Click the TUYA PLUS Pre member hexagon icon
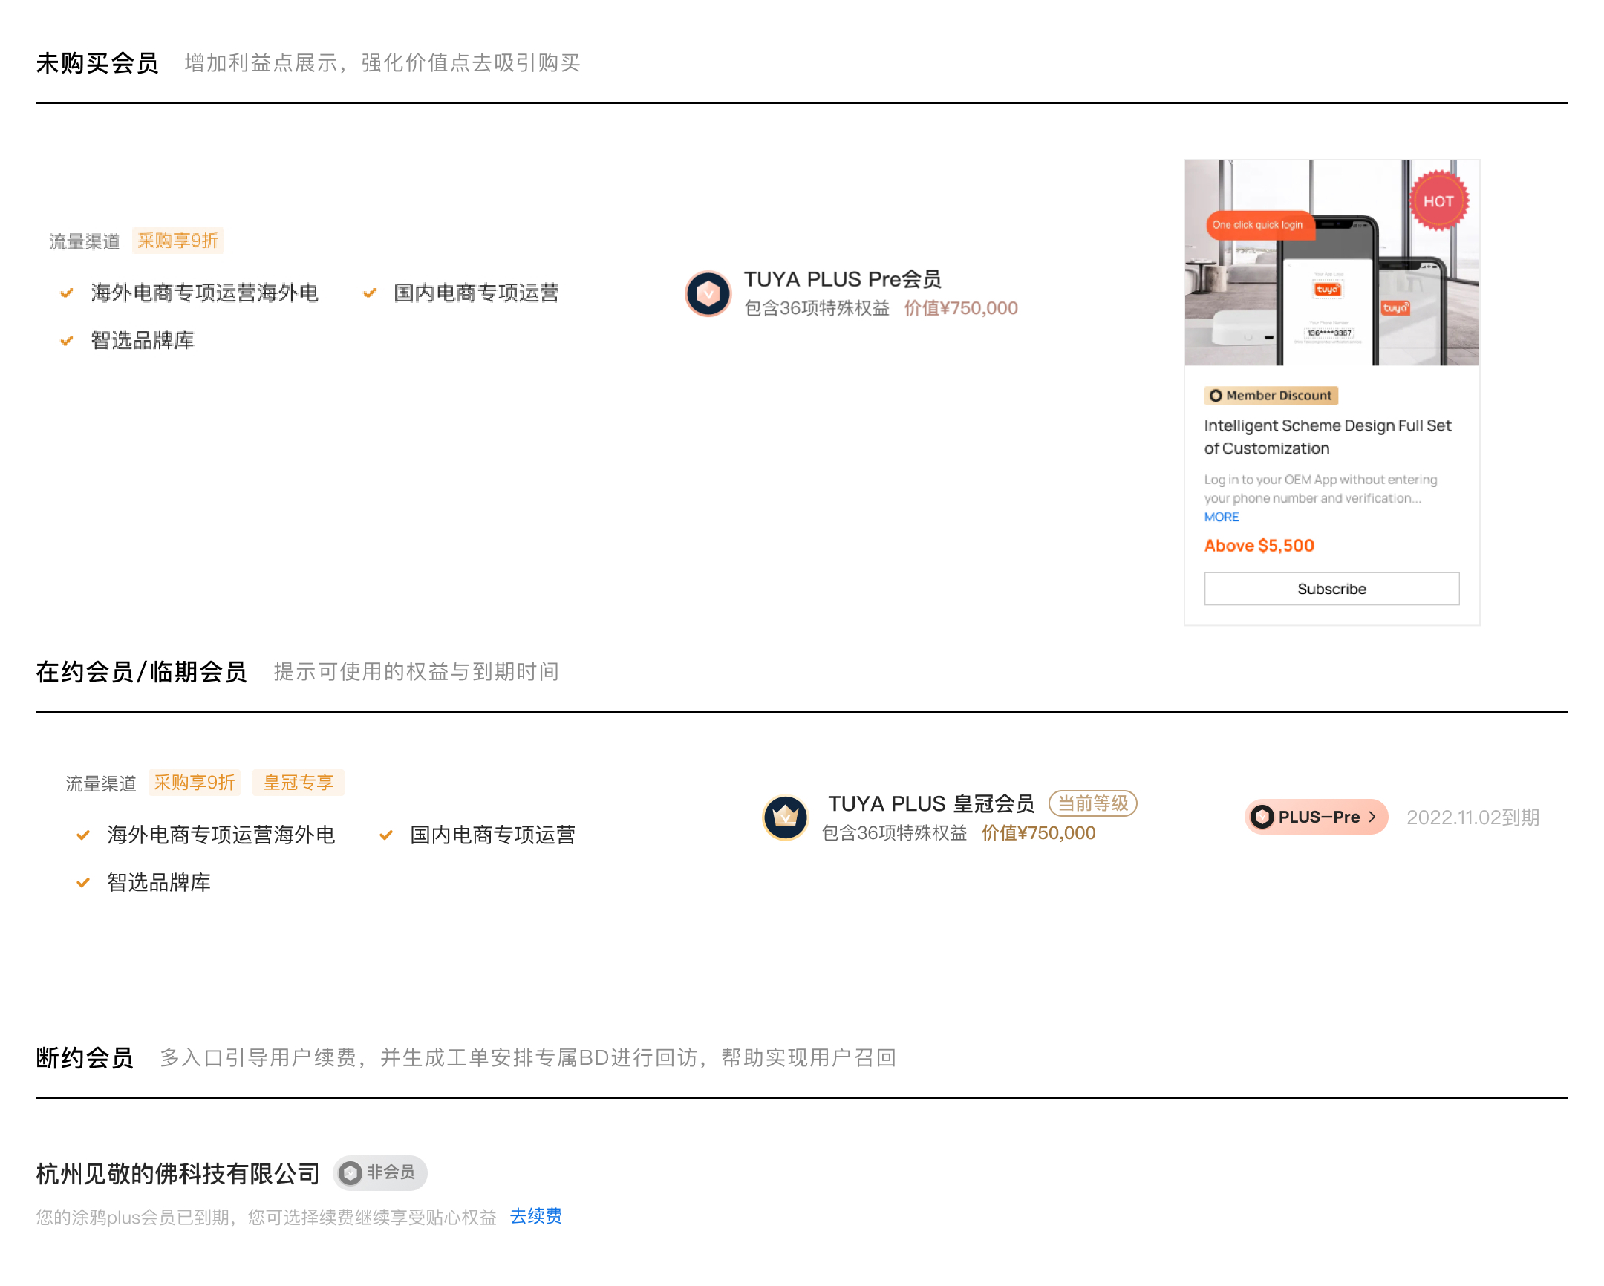This screenshot has height=1286, width=1604. pyautogui.click(x=708, y=294)
